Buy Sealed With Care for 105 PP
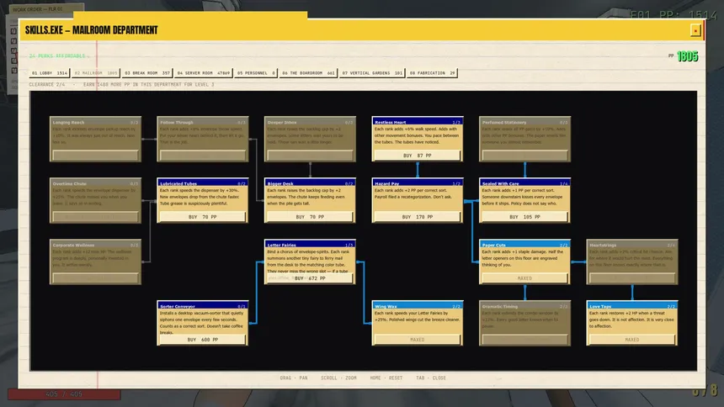Screen dimensions: 724x407 pyautogui.click(x=524, y=216)
